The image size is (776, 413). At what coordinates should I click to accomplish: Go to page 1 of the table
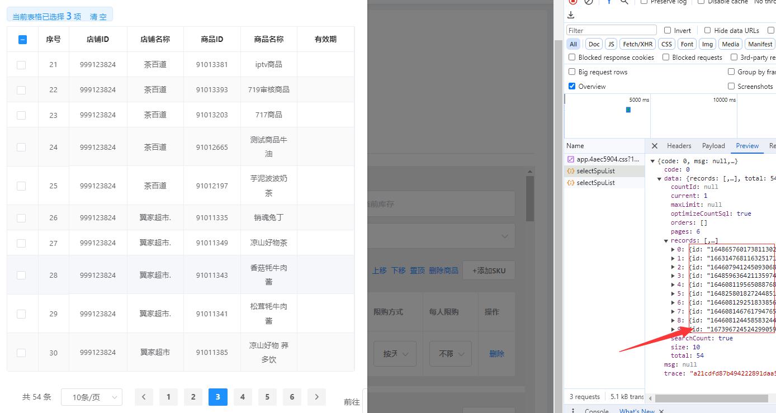(168, 397)
